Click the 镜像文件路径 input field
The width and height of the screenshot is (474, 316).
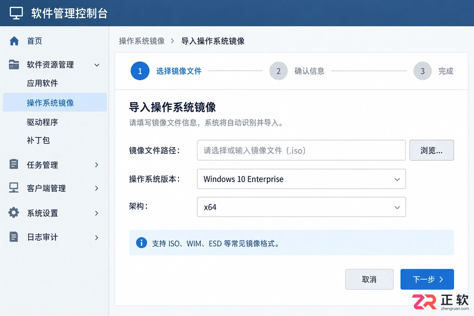[301, 150]
